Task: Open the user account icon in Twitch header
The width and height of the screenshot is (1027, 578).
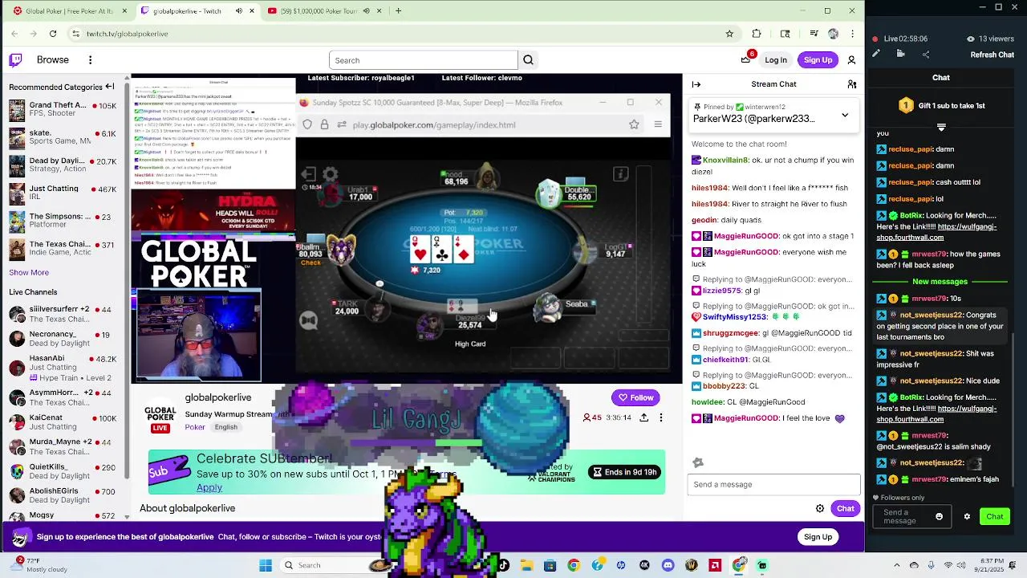Action: click(851, 60)
